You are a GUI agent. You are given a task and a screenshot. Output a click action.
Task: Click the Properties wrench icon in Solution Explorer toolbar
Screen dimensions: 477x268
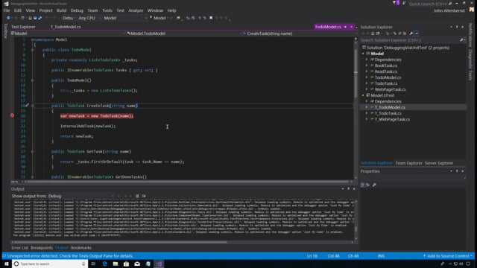tap(411, 33)
